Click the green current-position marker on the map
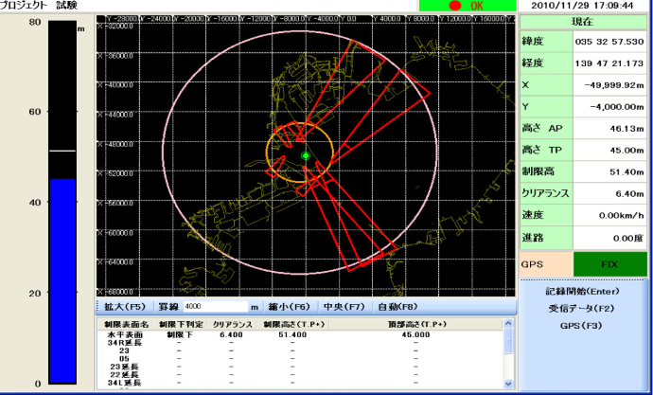The image size is (653, 395). [x=306, y=156]
